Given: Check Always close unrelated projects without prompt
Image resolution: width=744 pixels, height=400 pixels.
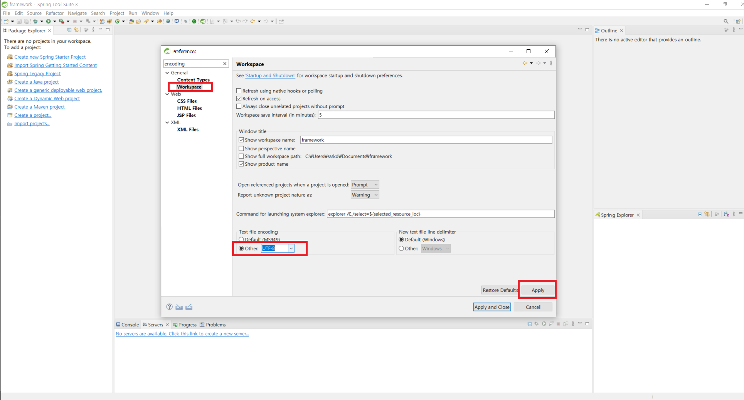Looking at the screenshot, I should coord(239,106).
